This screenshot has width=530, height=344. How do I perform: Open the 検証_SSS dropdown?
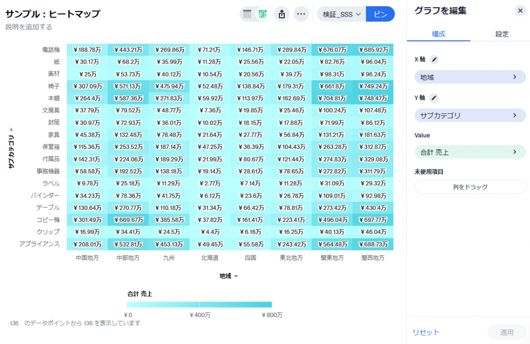coord(339,14)
